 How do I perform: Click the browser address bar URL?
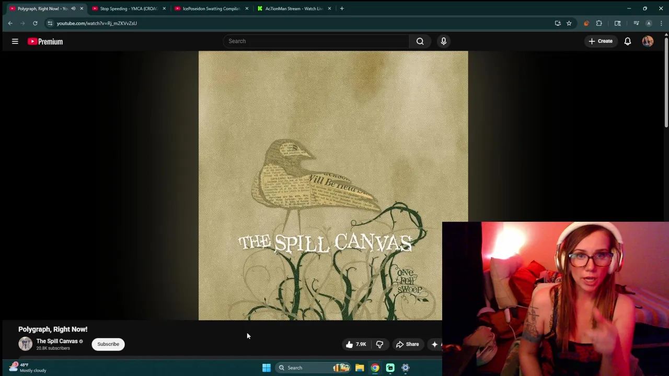click(97, 23)
